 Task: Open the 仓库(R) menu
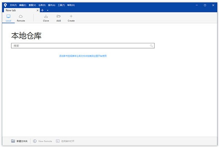42,5
